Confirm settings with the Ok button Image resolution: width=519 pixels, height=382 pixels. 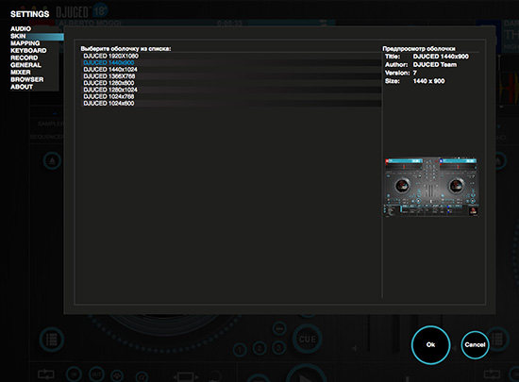pyautogui.click(x=430, y=345)
